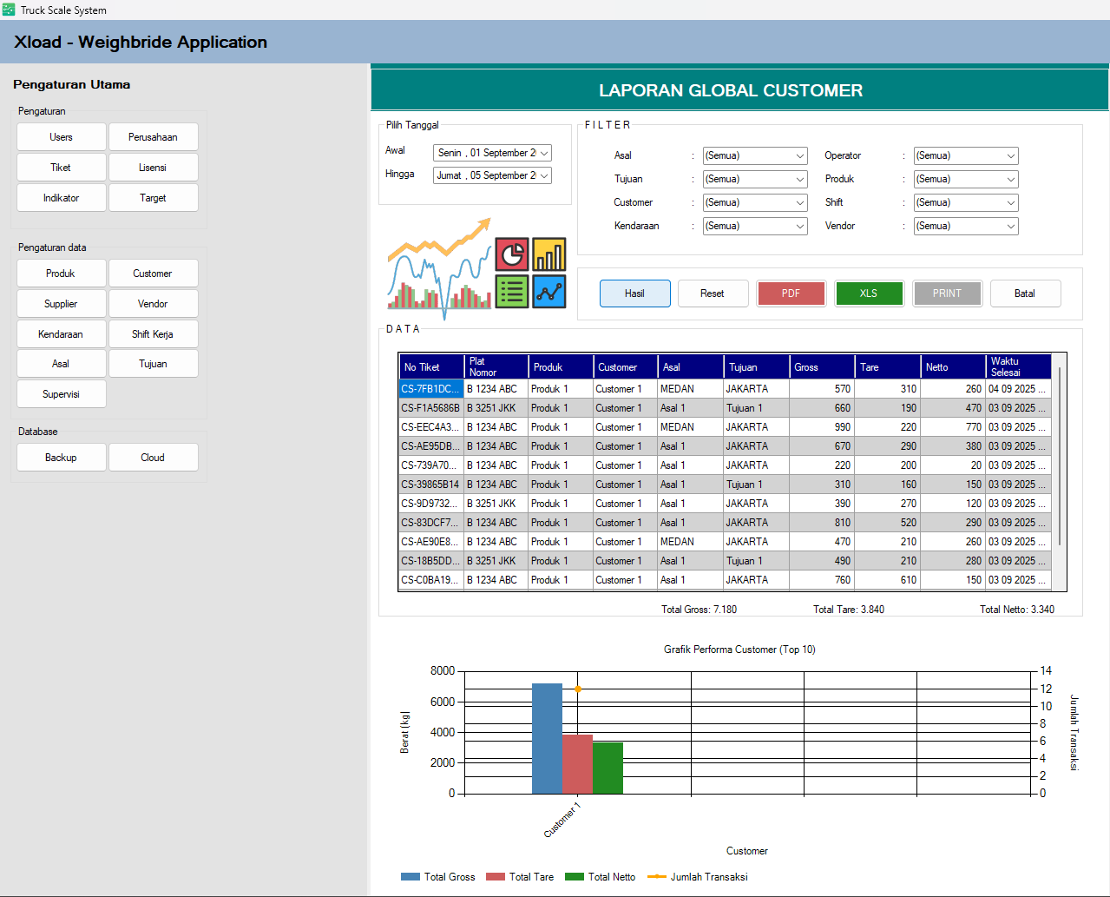Export to Excel with the XLS button

(x=869, y=294)
